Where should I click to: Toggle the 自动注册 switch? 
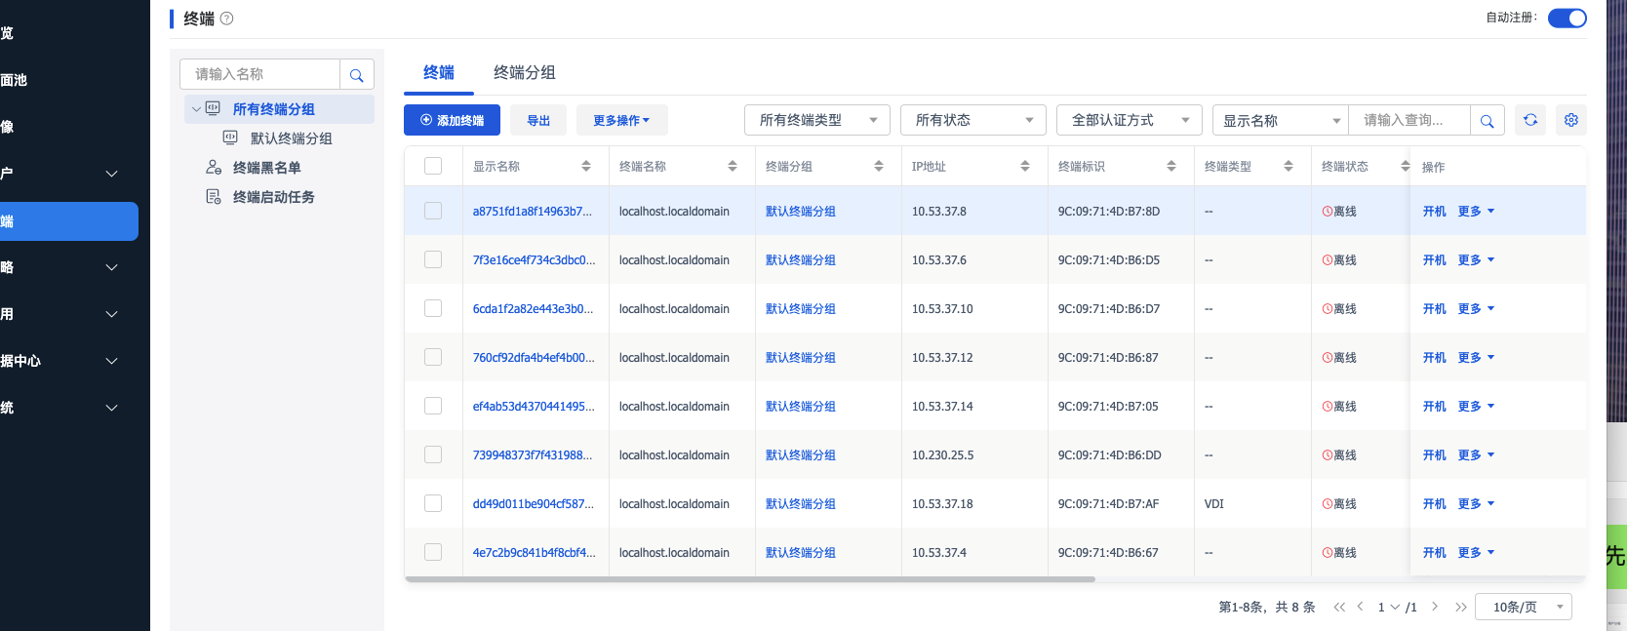[1567, 19]
